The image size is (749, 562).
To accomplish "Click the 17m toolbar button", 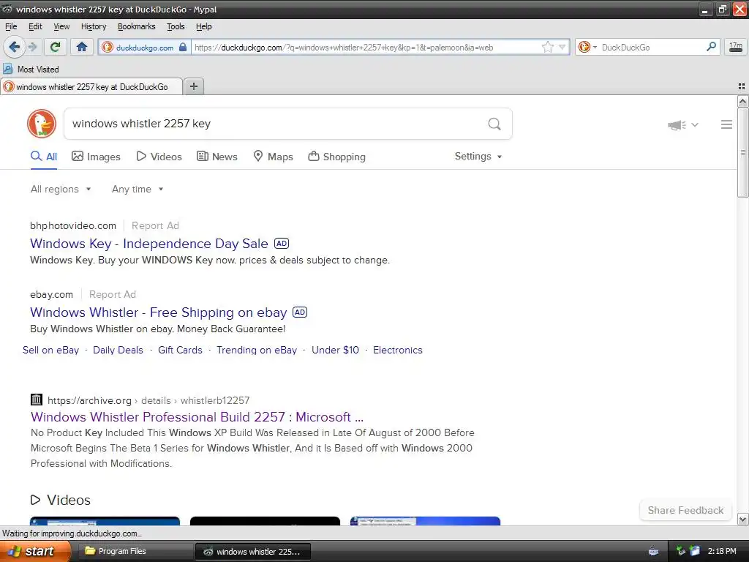I will (736, 47).
